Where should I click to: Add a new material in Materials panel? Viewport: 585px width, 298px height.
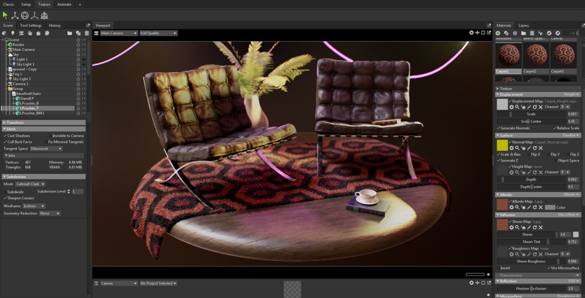[x=498, y=33]
